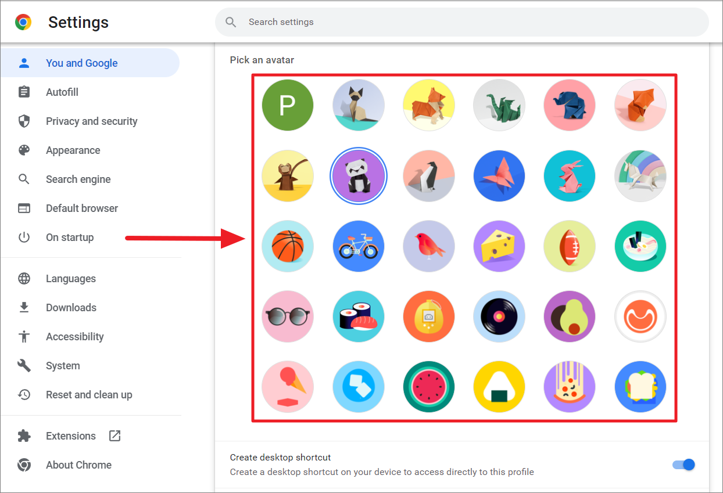Pick the origami cat avatar
This screenshot has height=493, width=723.
pyautogui.click(x=359, y=105)
